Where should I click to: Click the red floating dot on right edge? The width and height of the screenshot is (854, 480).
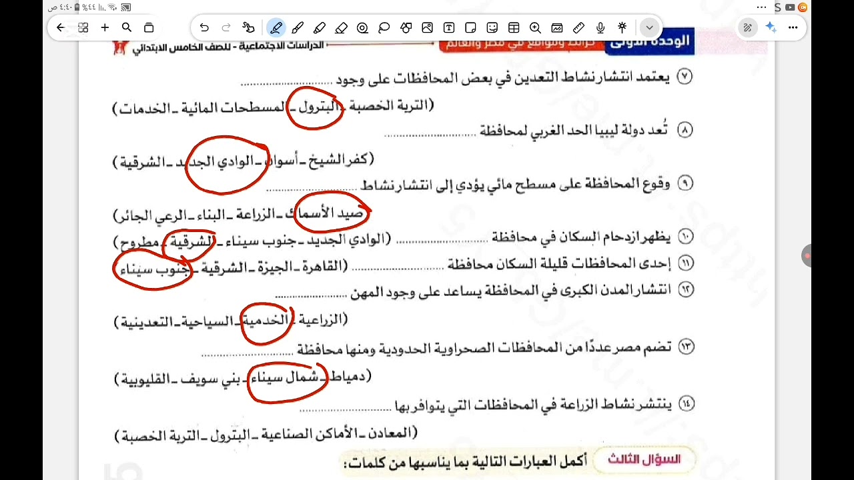[x=807, y=256]
